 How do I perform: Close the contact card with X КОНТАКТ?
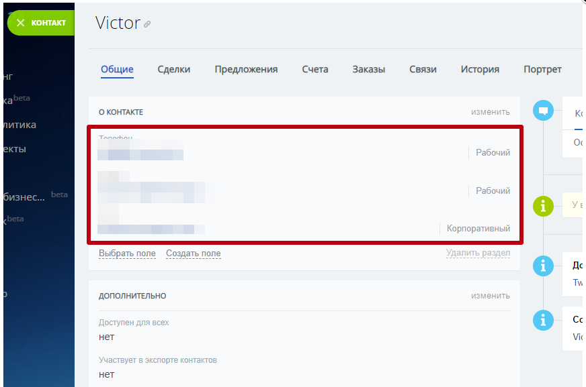tap(40, 23)
